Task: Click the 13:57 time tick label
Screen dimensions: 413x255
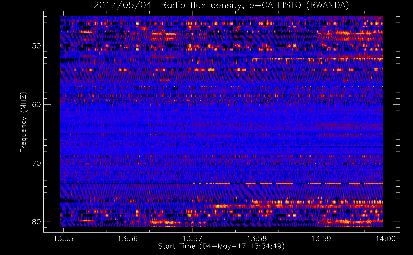Action: tap(192, 239)
